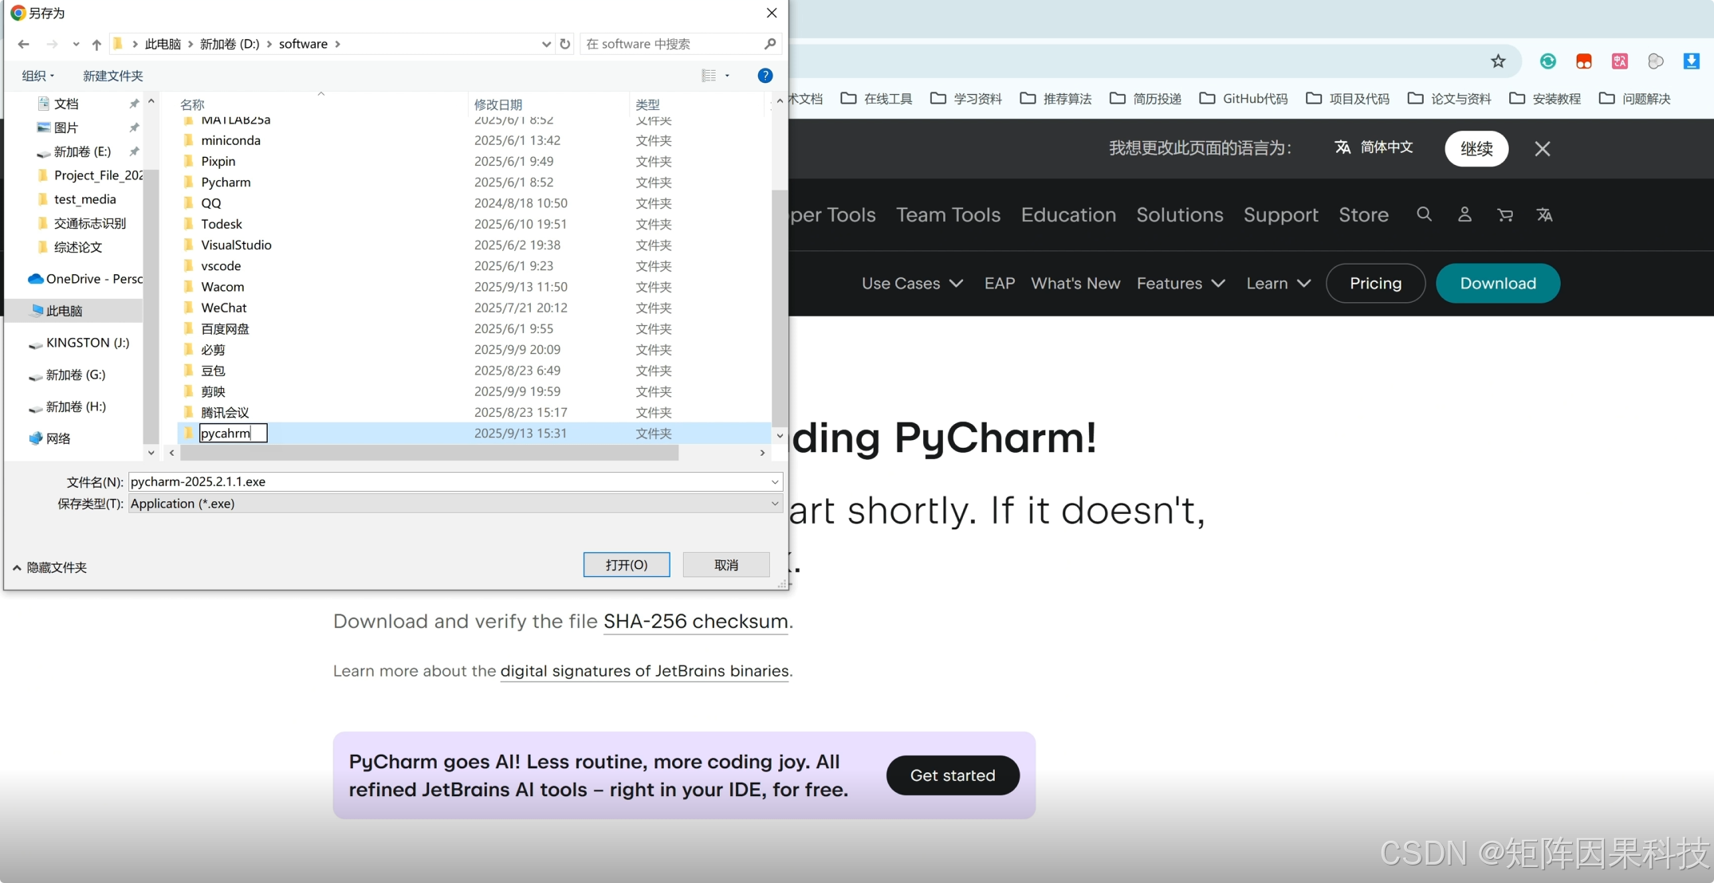
Task: Expand the address bar path history dropdown
Action: (546, 44)
